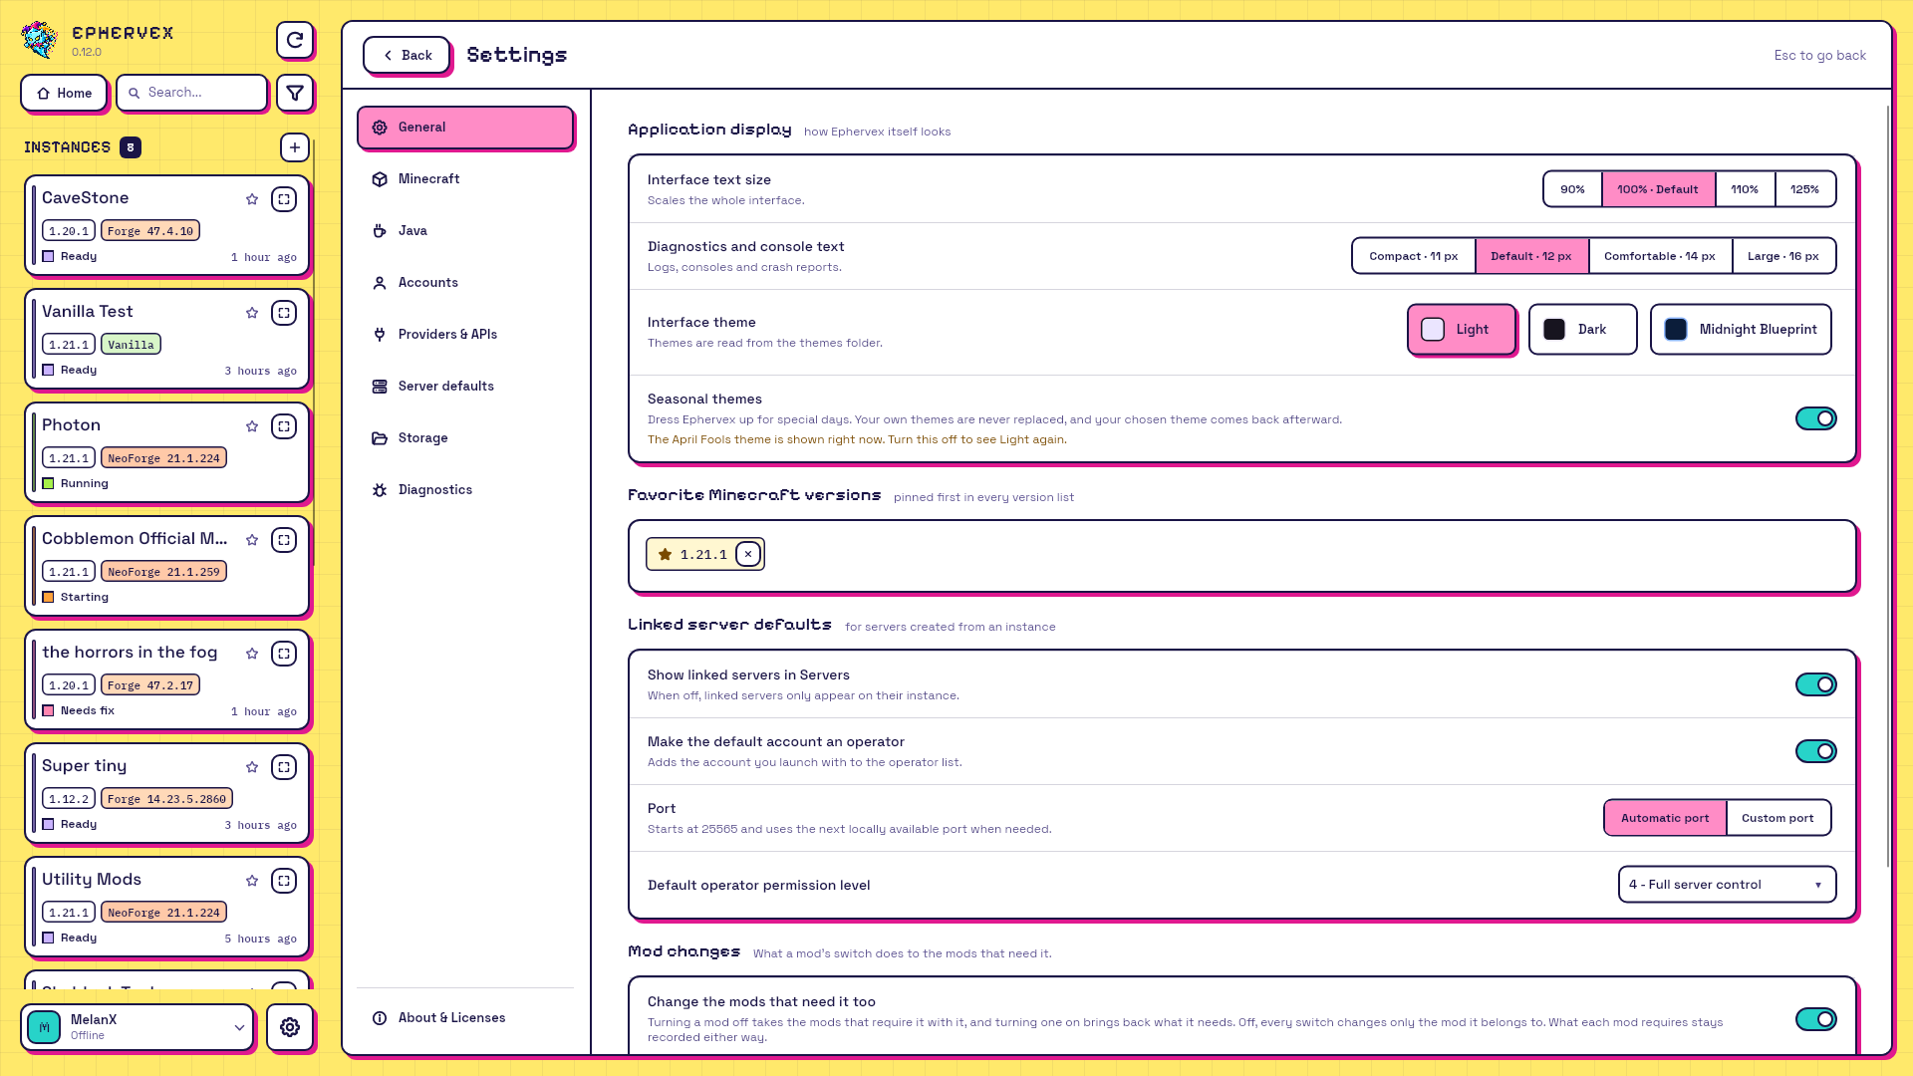Open the Accounts settings tab
This screenshot has height=1076, width=1913.
click(465, 283)
